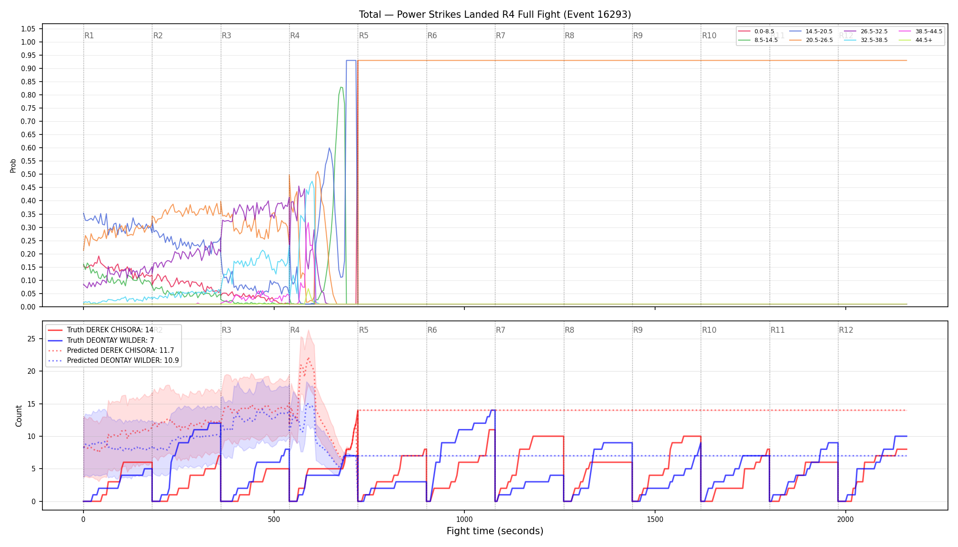Click the 26.5-32.5 purple legend entry
Screen dimensions: 958x547
(x=866, y=31)
